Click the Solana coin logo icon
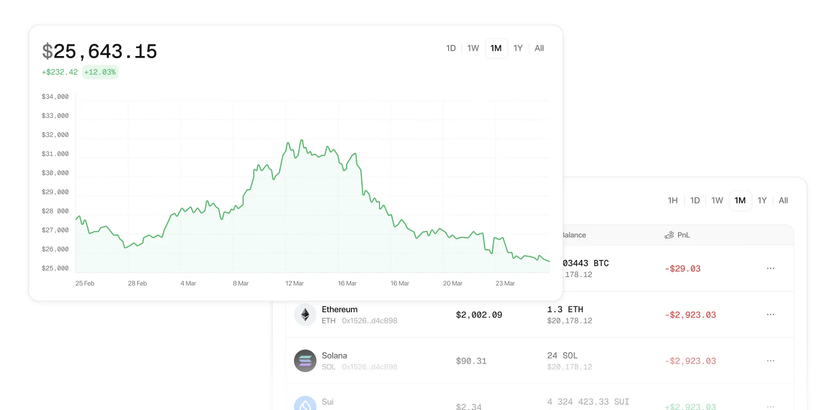Image resolution: width=835 pixels, height=410 pixels. click(305, 361)
